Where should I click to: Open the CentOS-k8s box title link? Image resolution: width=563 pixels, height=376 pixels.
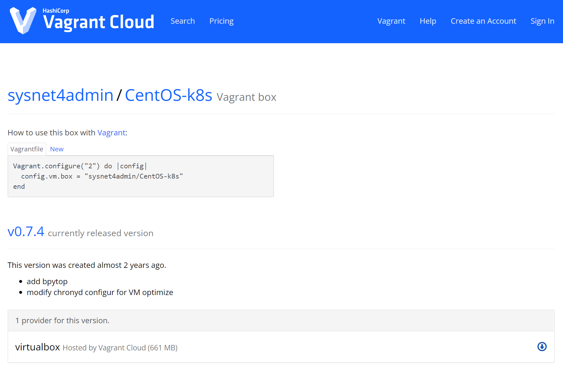169,95
